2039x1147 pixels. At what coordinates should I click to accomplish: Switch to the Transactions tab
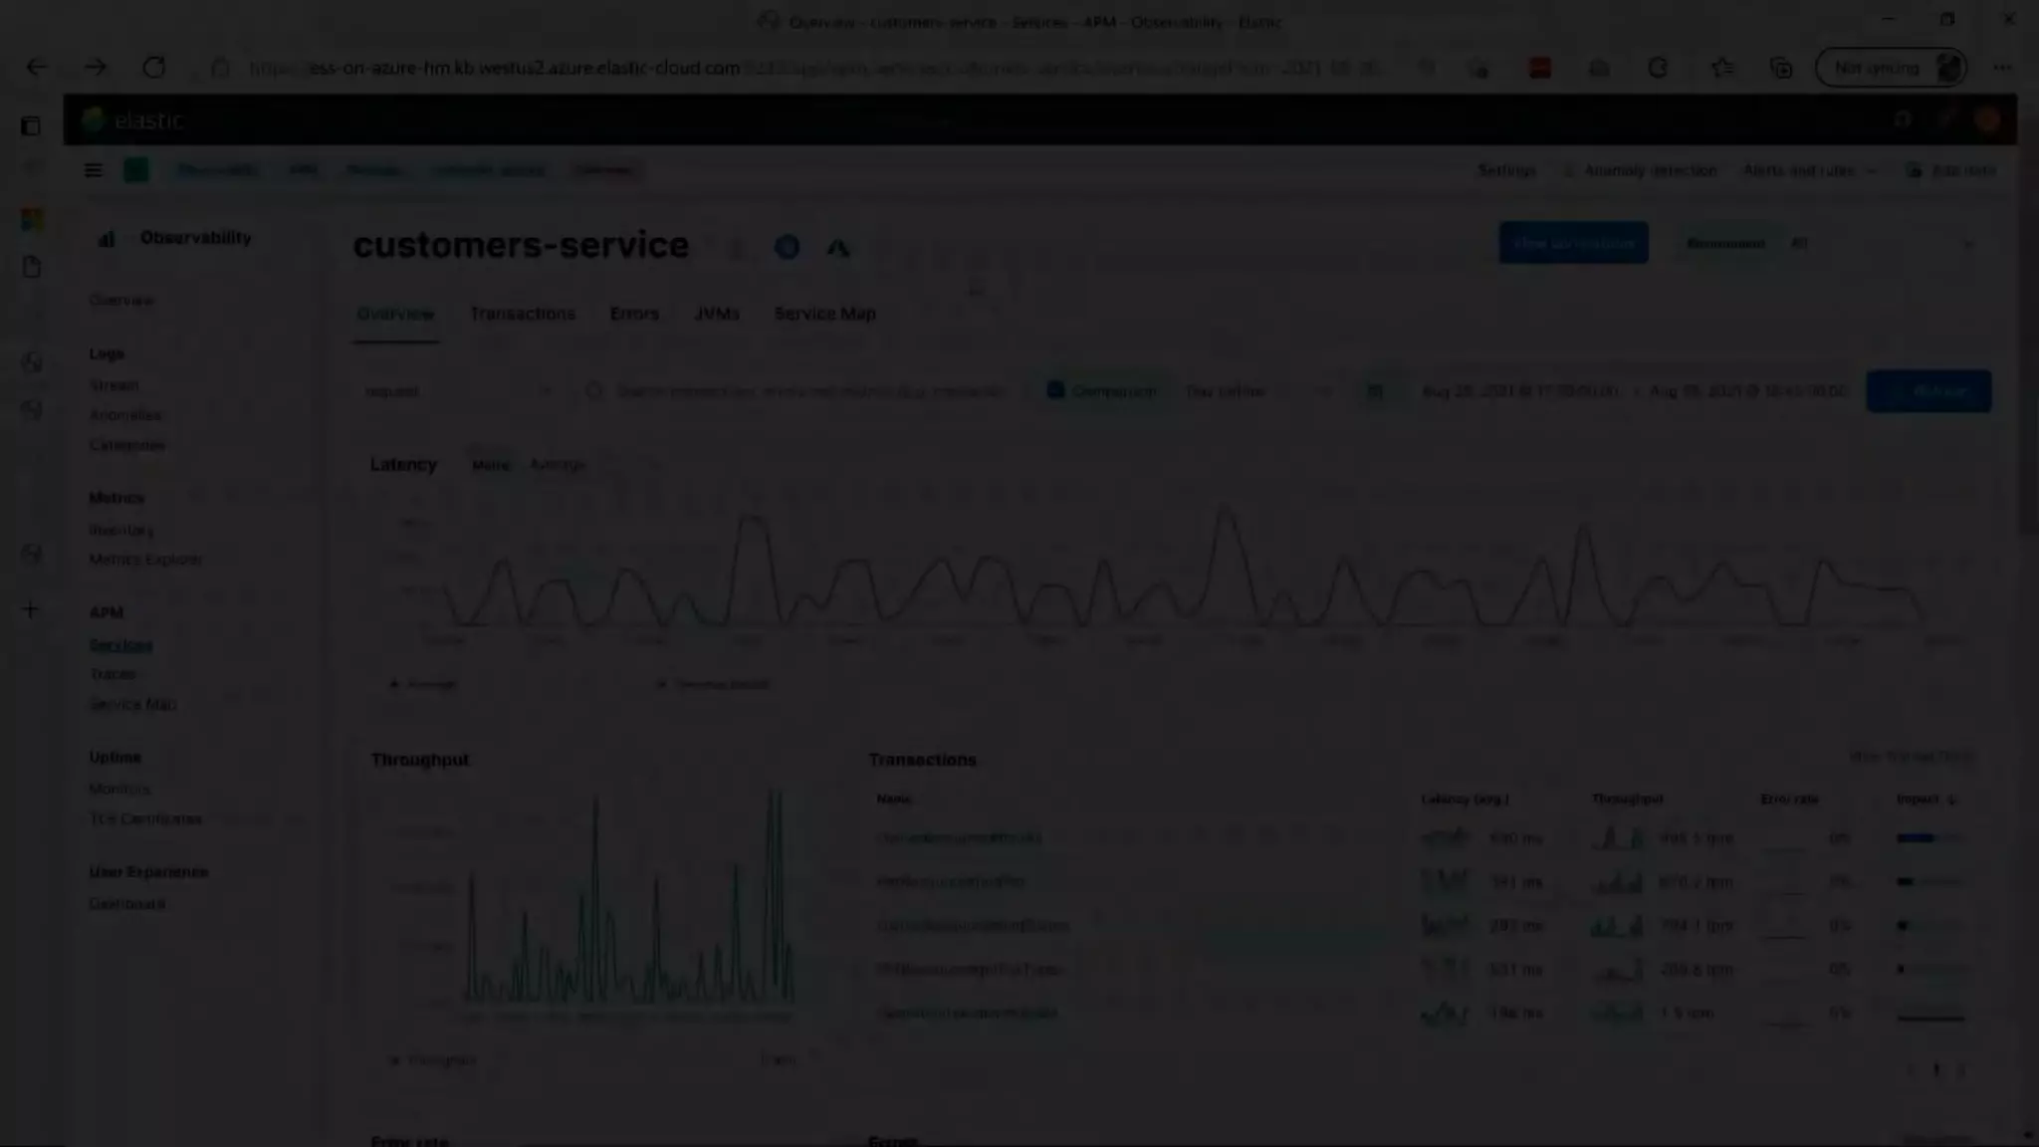[x=523, y=314]
